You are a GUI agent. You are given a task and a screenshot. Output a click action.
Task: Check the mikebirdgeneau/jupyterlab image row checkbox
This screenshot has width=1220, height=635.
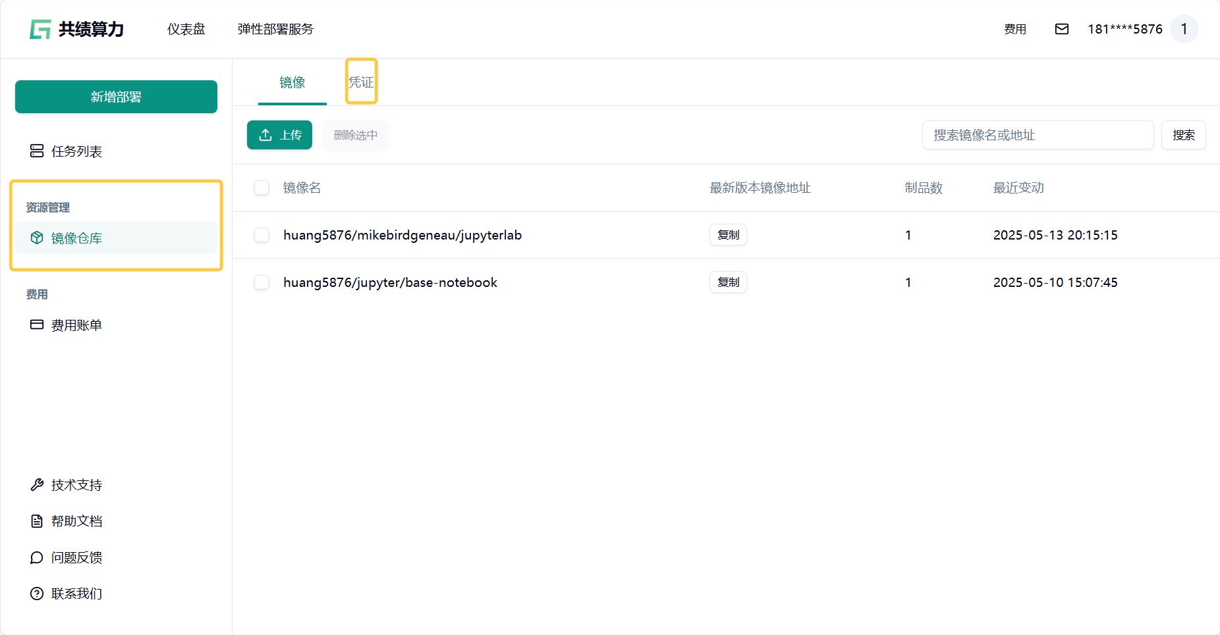[262, 235]
